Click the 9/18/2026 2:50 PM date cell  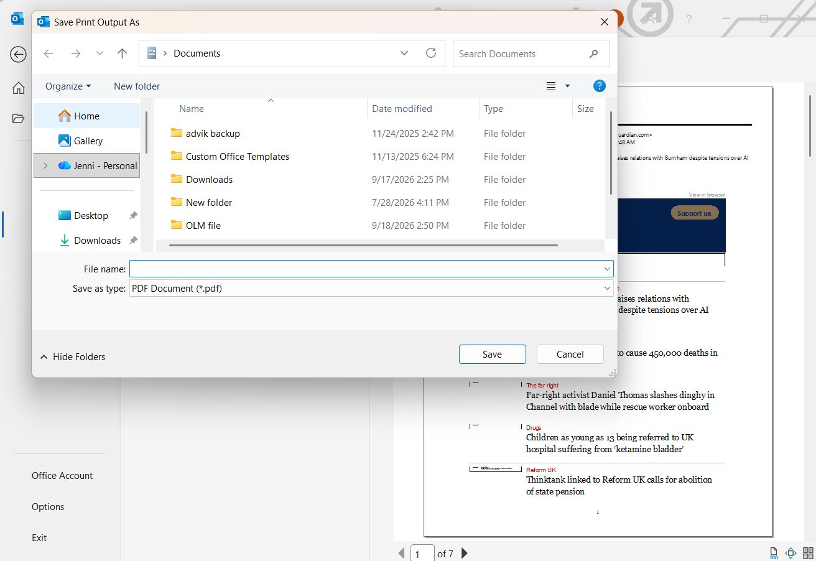[x=410, y=226]
